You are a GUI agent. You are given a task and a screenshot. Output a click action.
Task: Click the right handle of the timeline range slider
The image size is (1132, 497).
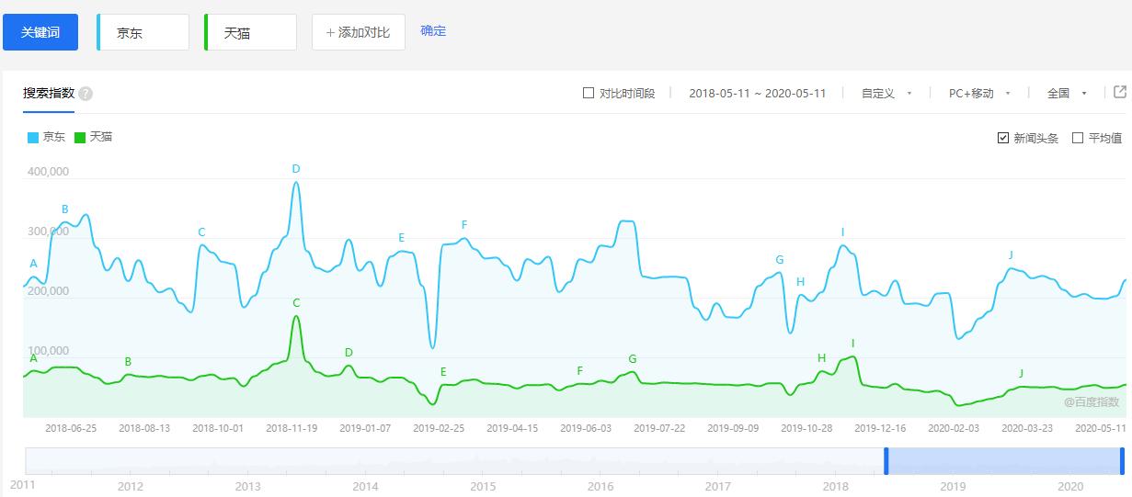tap(1123, 461)
